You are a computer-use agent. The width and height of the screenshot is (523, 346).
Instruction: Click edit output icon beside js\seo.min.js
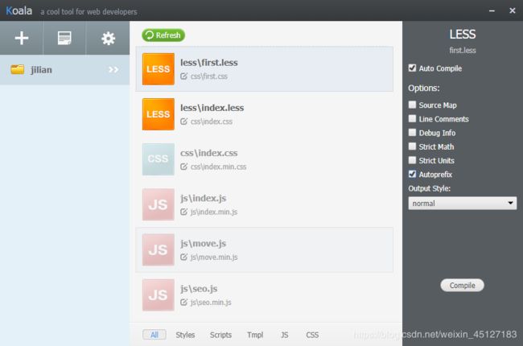click(183, 303)
